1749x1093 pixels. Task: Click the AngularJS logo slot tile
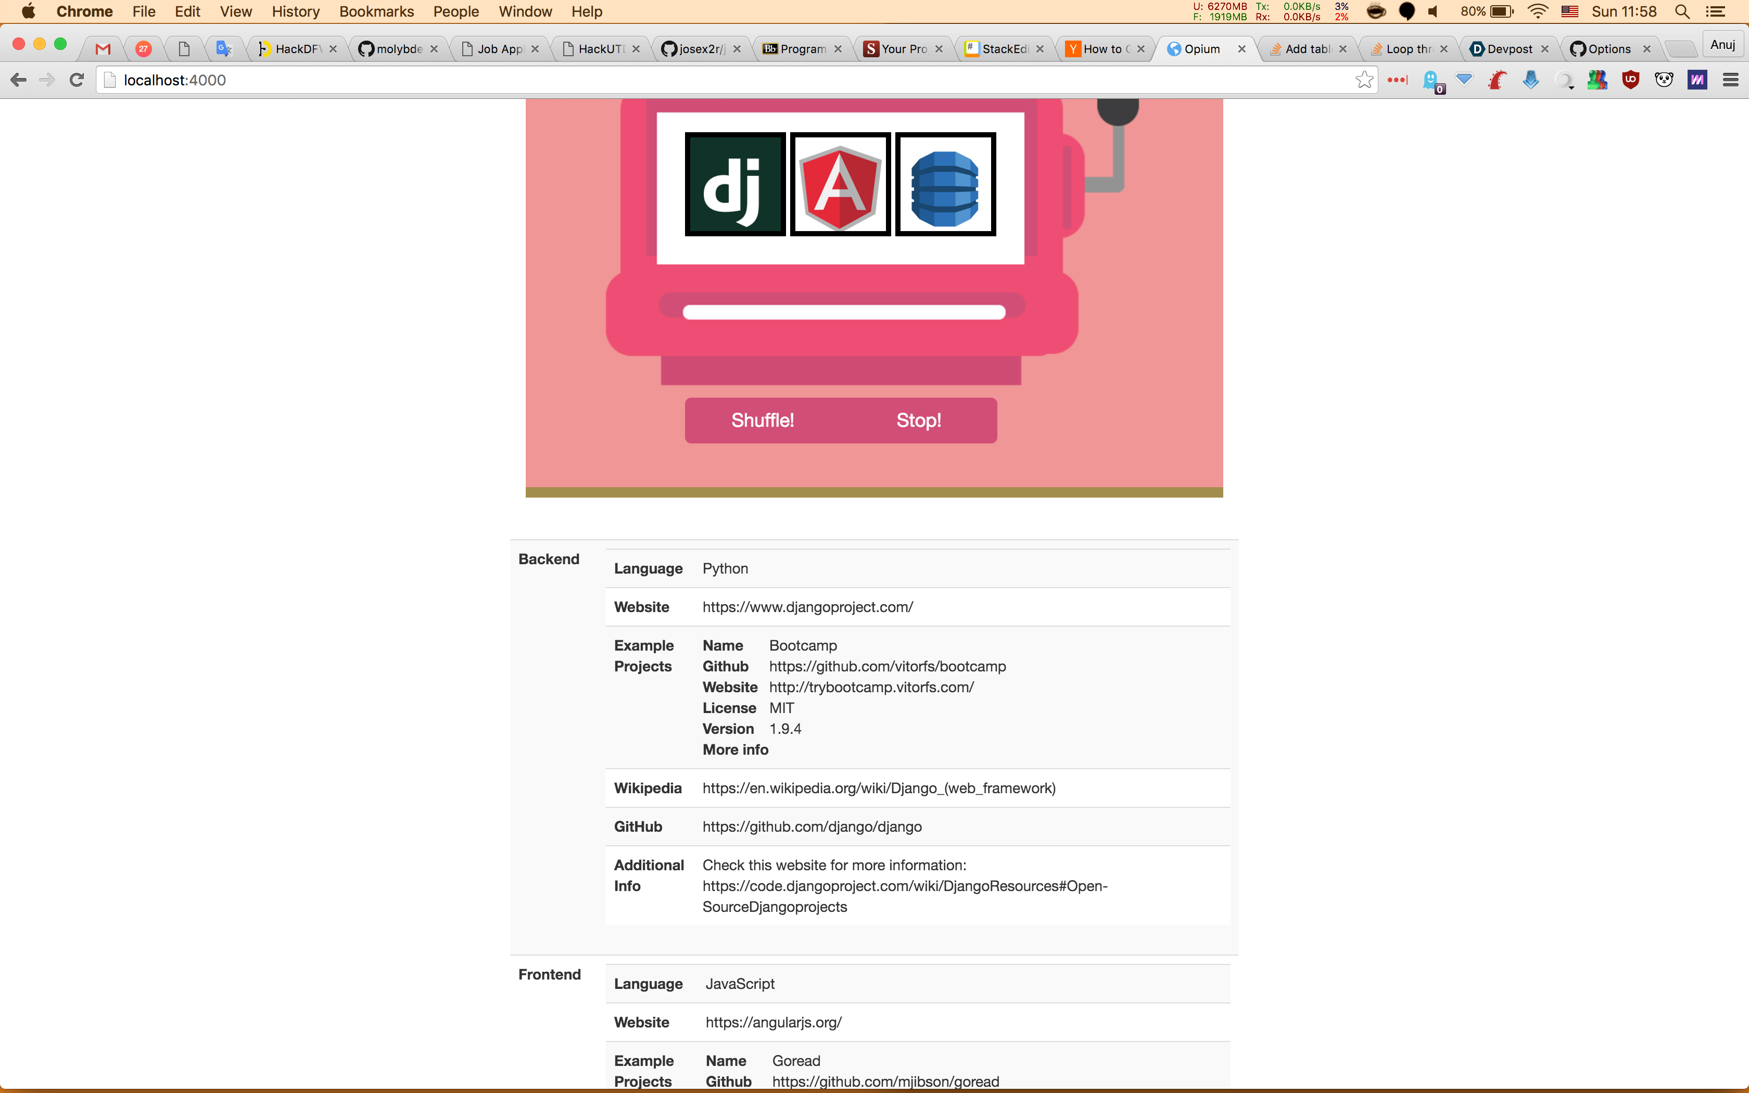click(840, 184)
